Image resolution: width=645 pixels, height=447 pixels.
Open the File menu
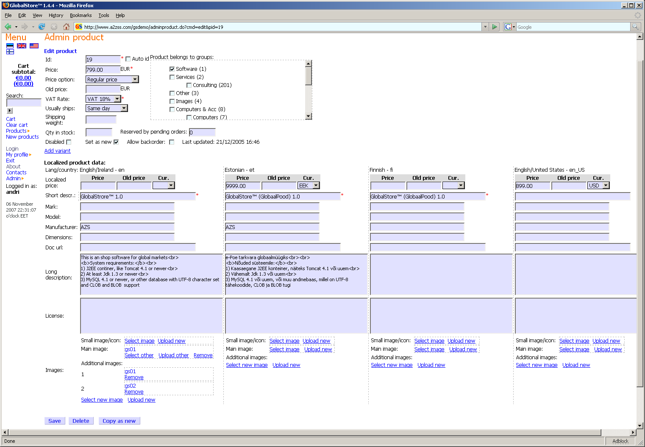(x=8, y=15)
